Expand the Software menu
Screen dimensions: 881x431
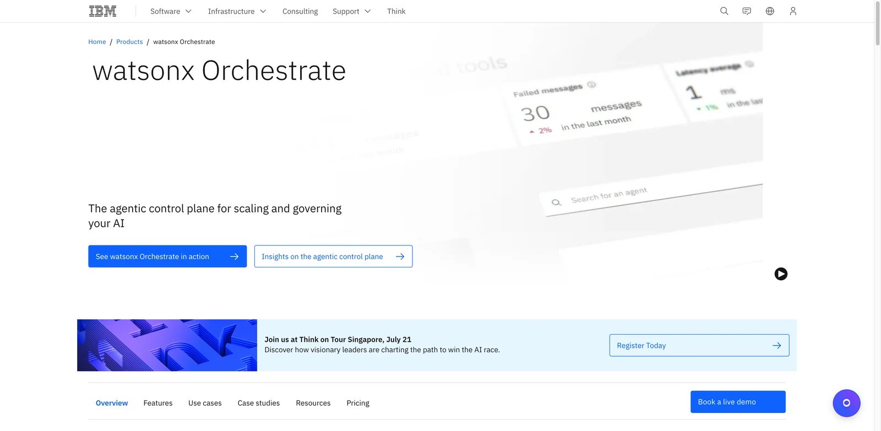pos(171,11)
